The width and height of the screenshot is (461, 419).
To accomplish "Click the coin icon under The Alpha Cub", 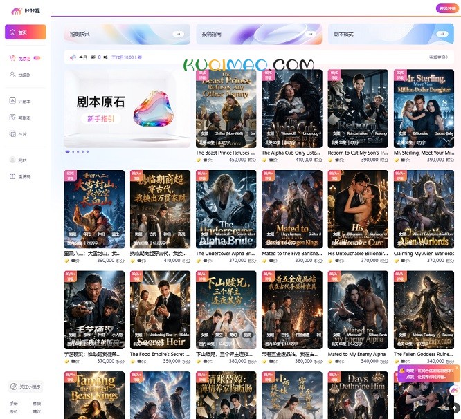I will click(x=264, y=160).
